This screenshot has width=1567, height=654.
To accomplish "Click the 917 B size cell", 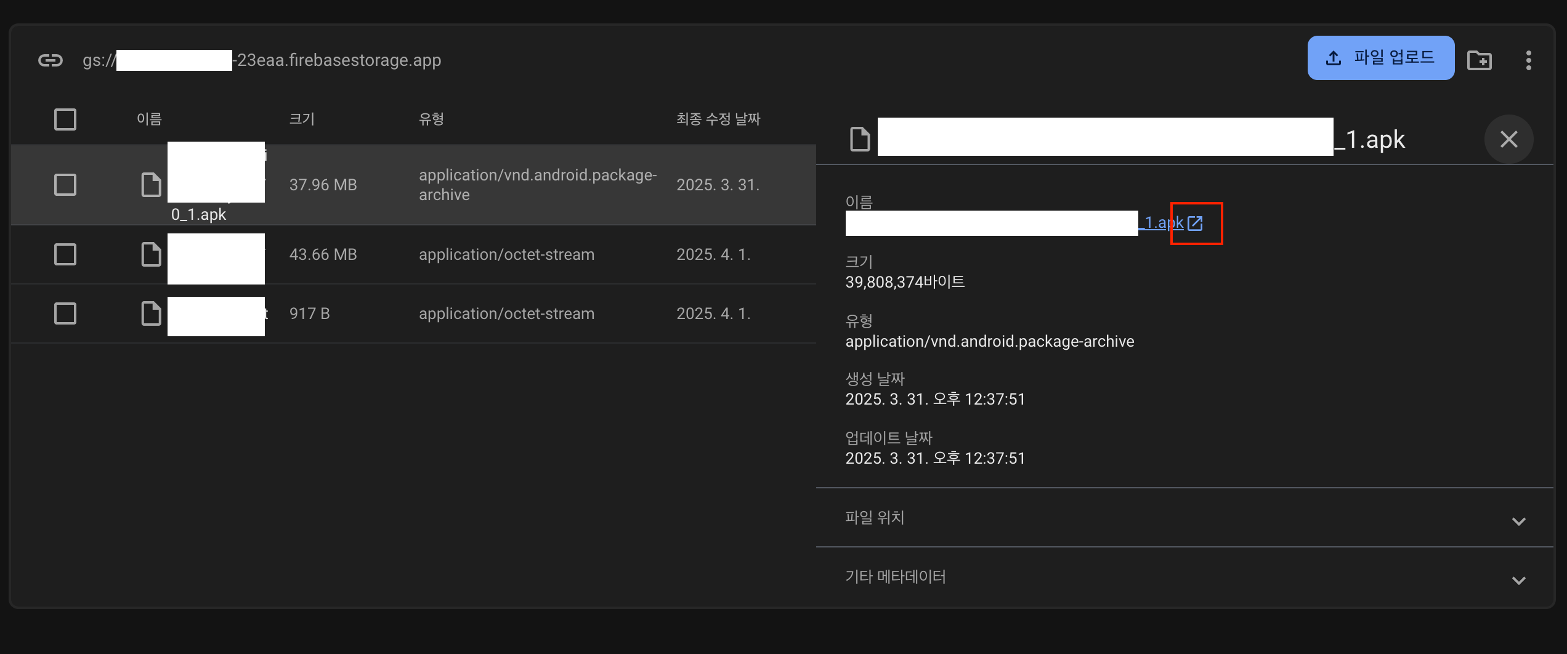I will (310, 313).
